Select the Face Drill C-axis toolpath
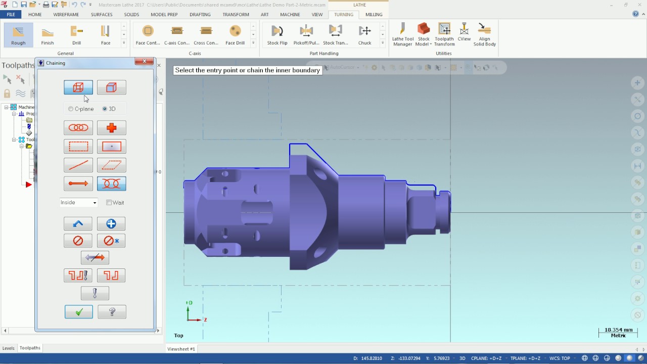This screenshot has width=647, height=364. point(235,35)
